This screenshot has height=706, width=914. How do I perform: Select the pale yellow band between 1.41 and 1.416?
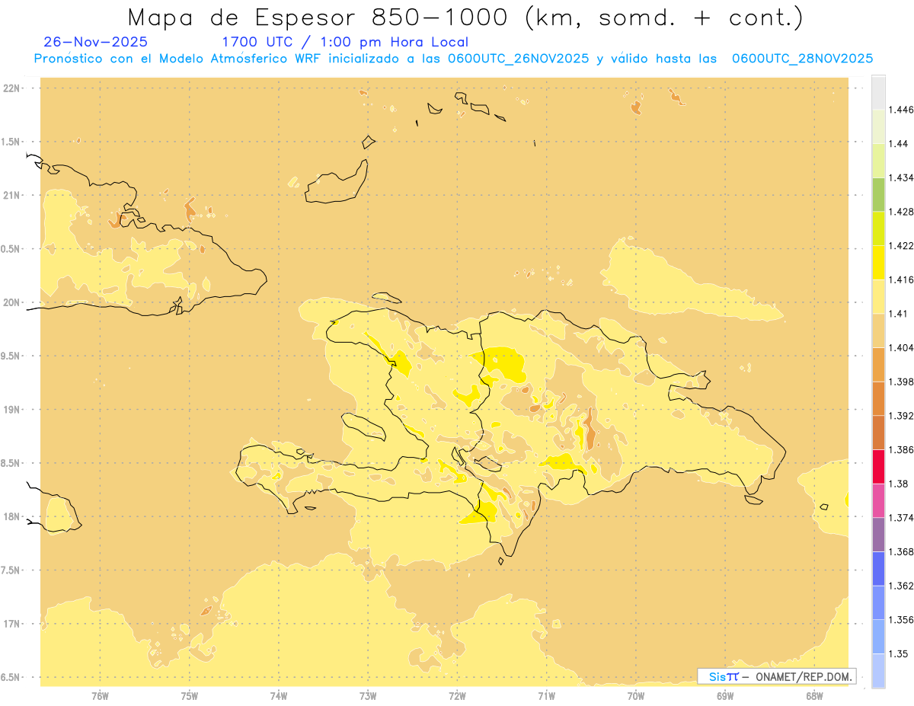pyautogui.click(x=878, y=296)
